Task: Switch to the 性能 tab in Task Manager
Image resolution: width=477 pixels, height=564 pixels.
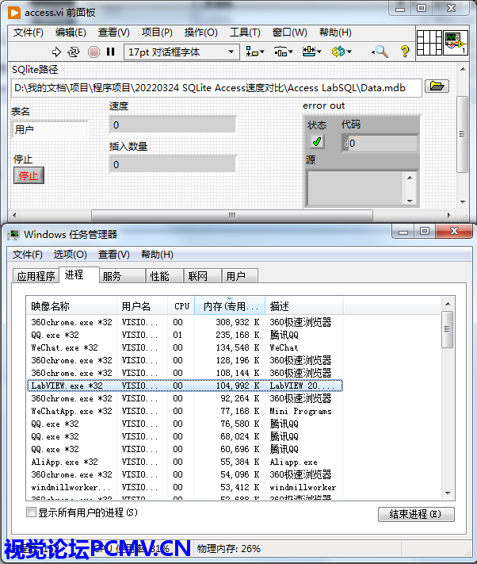Action: point(159,276)
